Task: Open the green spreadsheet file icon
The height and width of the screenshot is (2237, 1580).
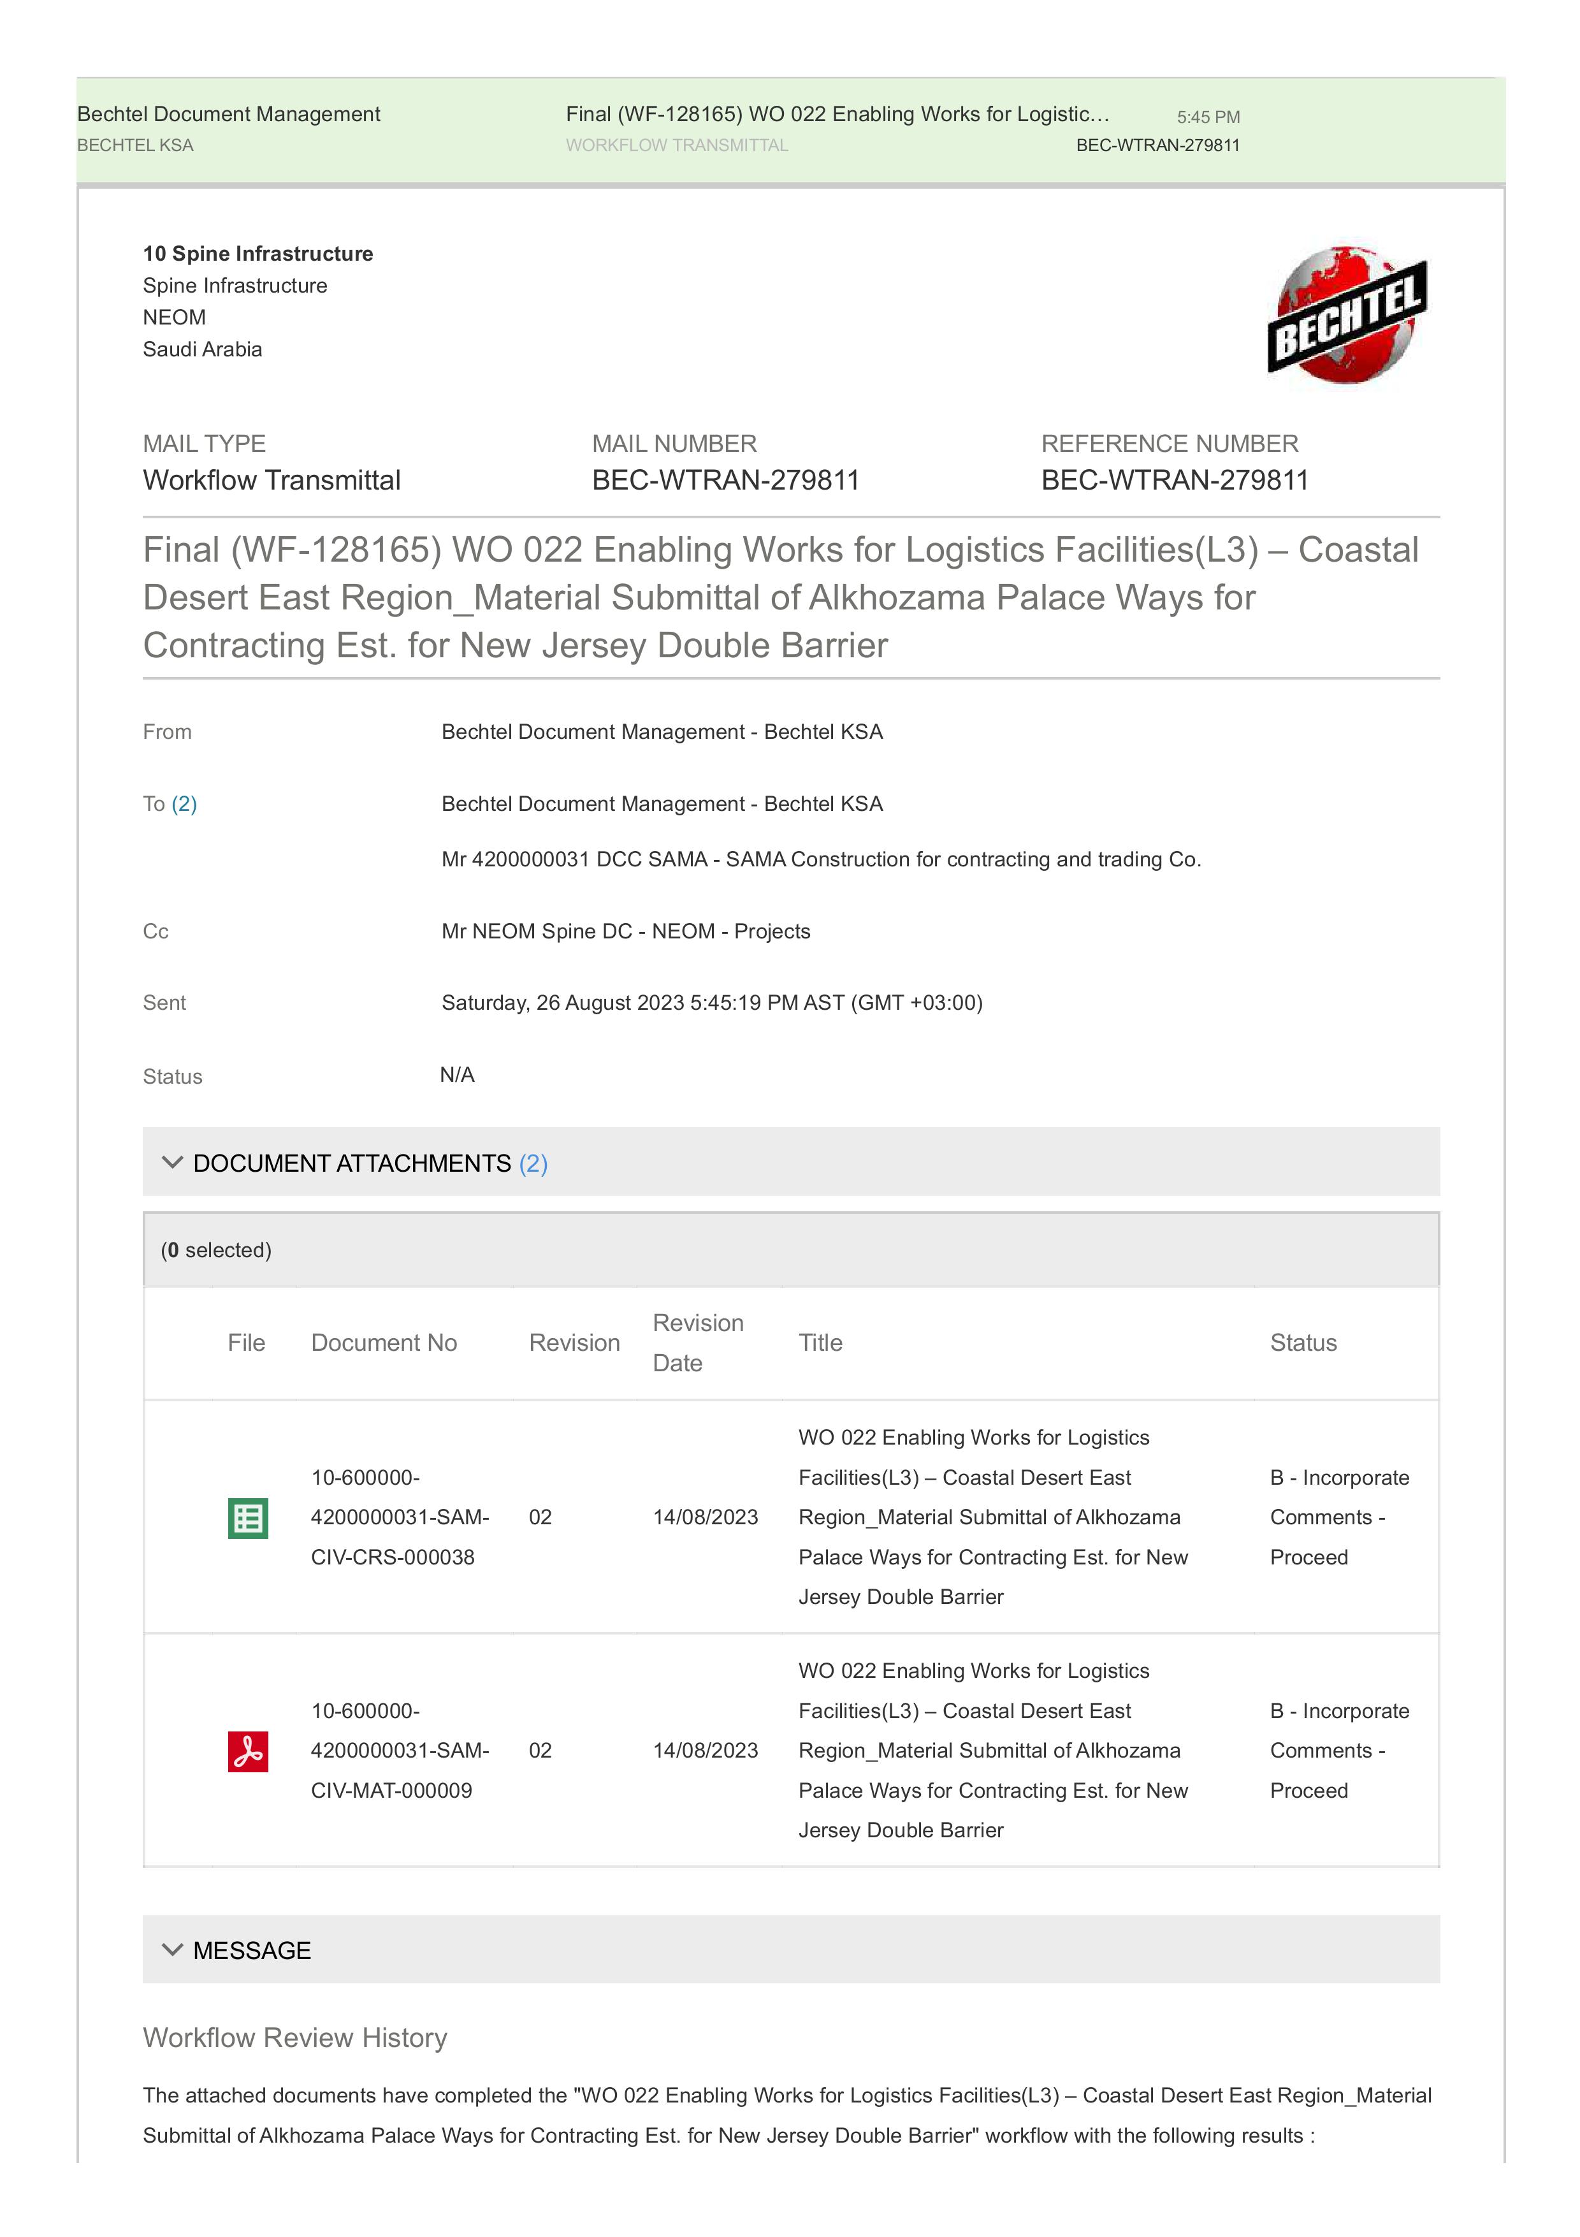Action: tap(247, 1518)
